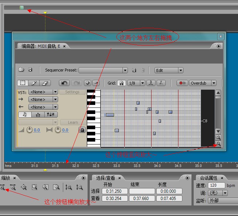Click Zoom In Vertically in the zoom panel
Viewport: 238px width, 216px height.
point(69,187)
